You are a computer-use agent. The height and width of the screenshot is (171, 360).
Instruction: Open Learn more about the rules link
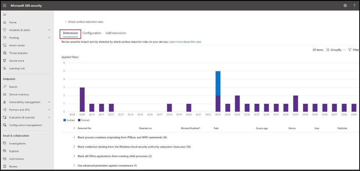coord(185,42)
